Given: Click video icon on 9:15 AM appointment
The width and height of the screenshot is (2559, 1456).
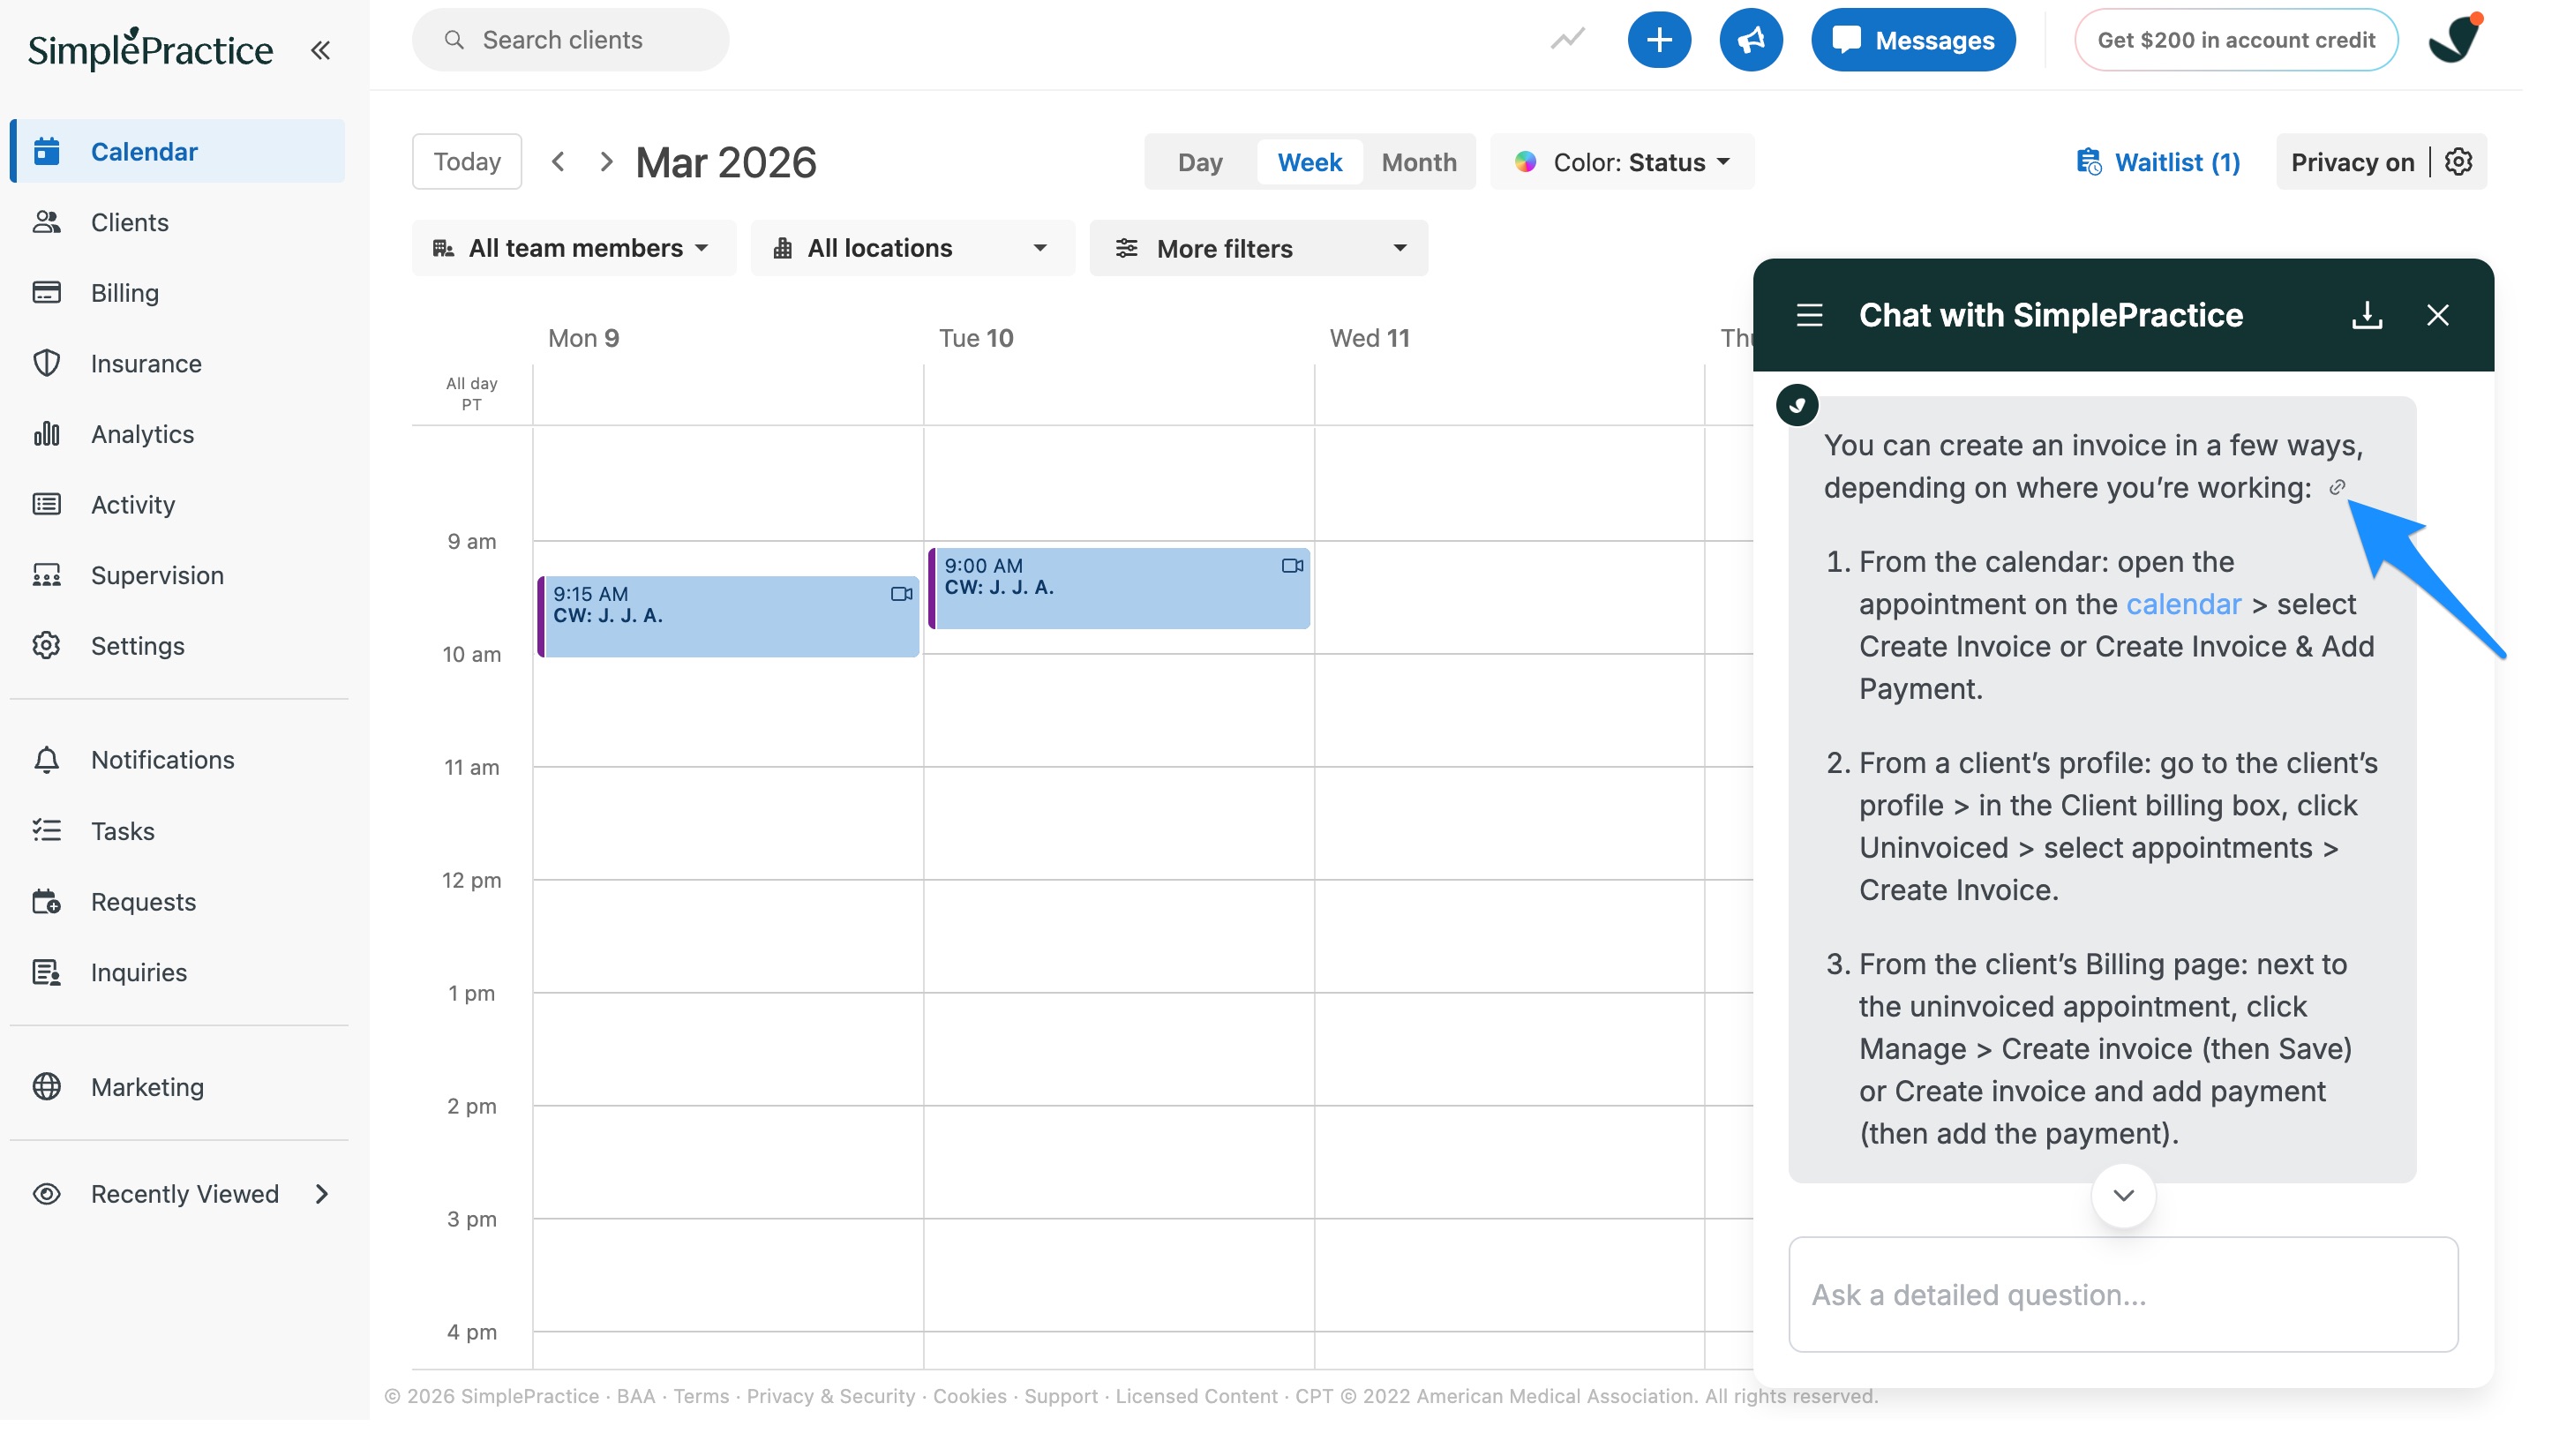Looking at the screenshot, I should click(x=901, y=594).
